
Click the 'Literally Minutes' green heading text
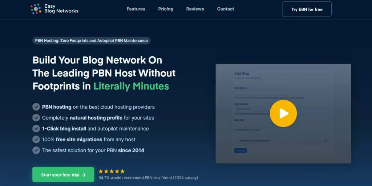(x=131, y=86)
